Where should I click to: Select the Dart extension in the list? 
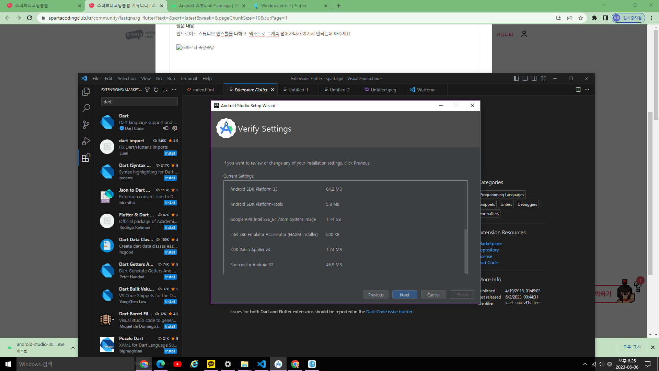click(x=138, y=122)
